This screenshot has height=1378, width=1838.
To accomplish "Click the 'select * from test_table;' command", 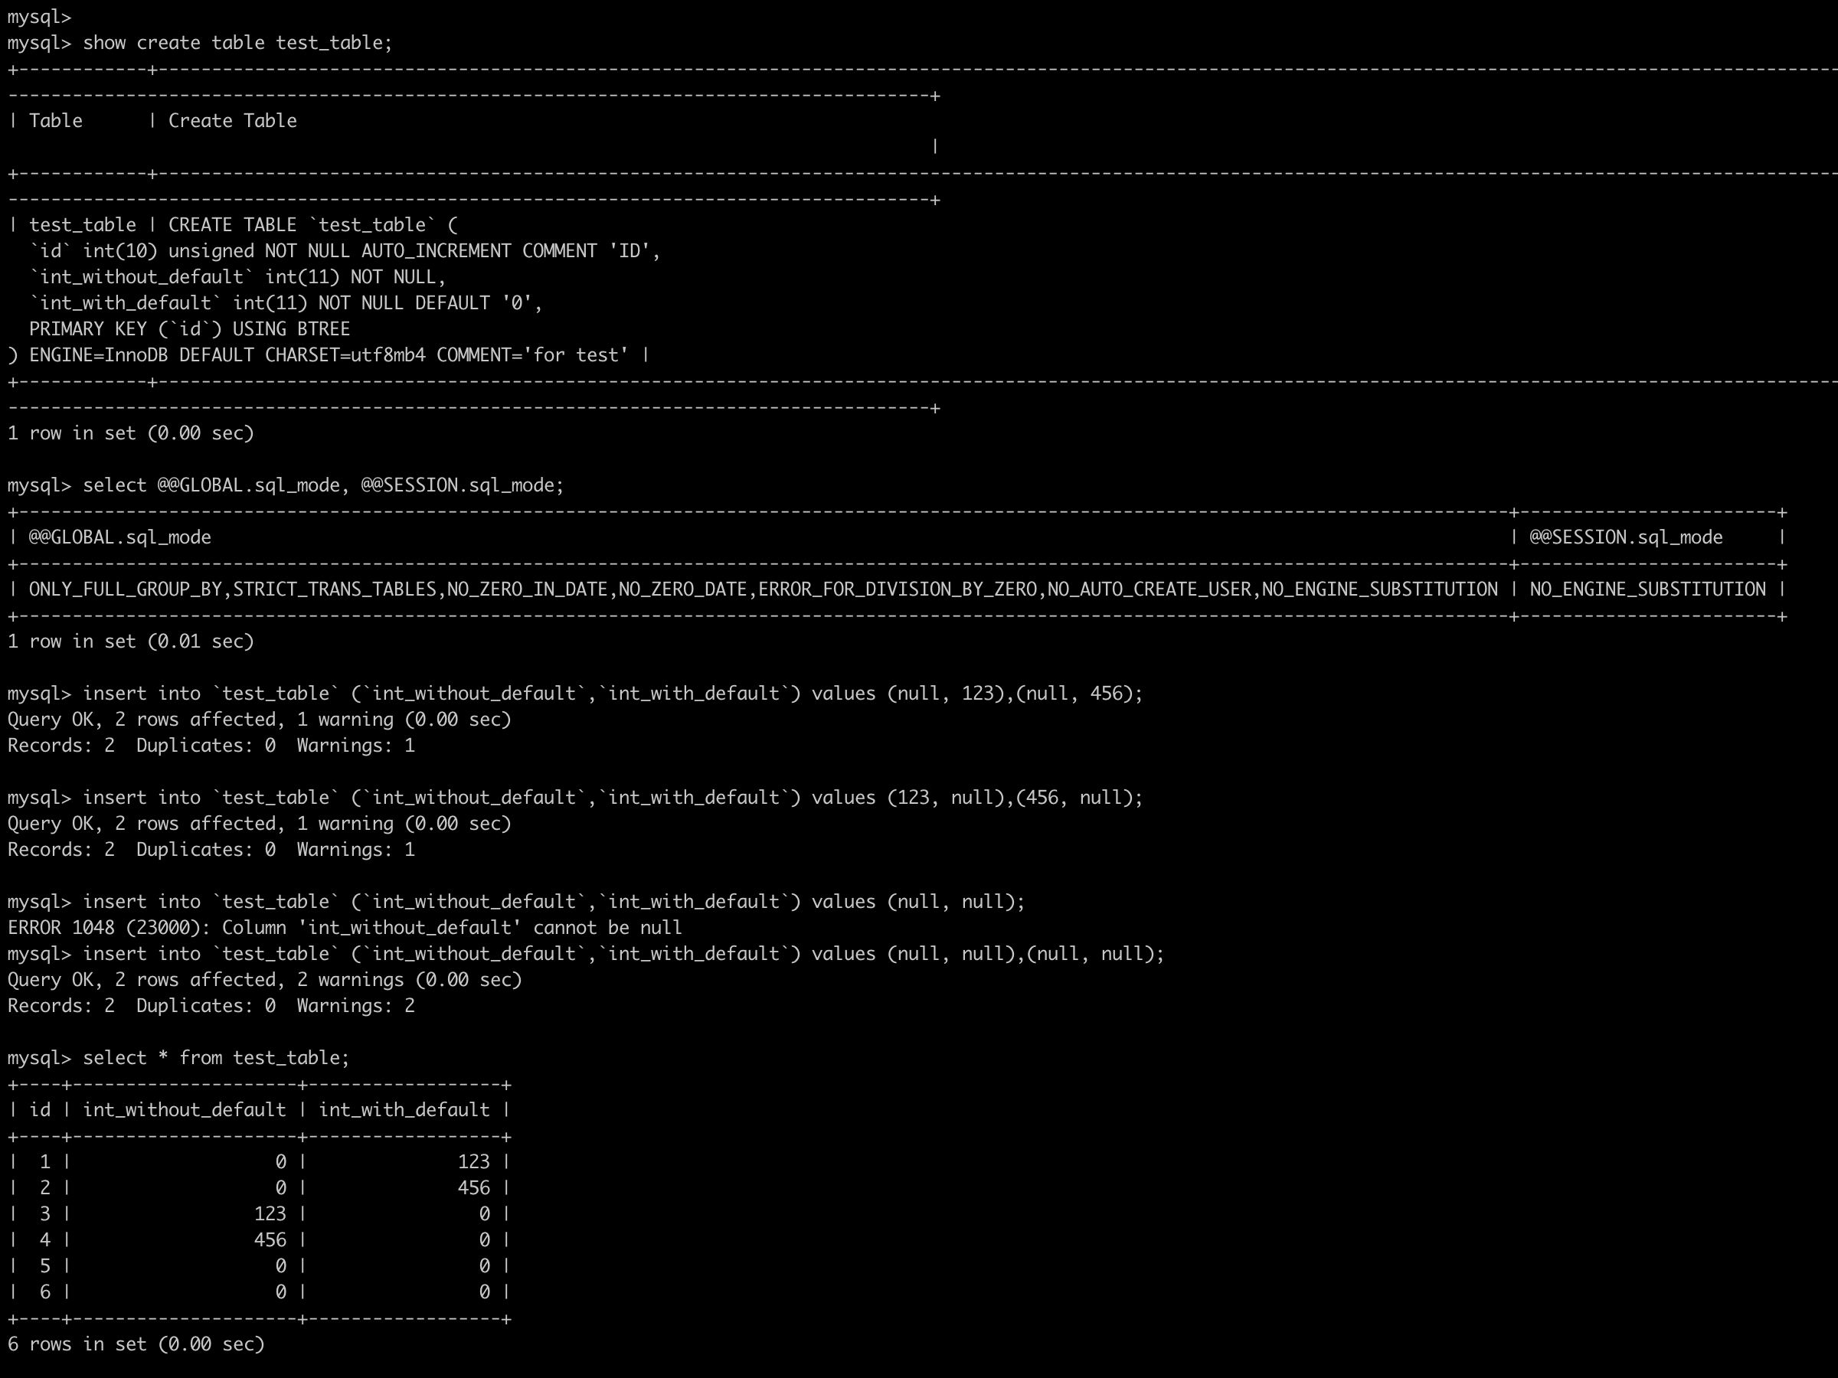I will 216,1058.
